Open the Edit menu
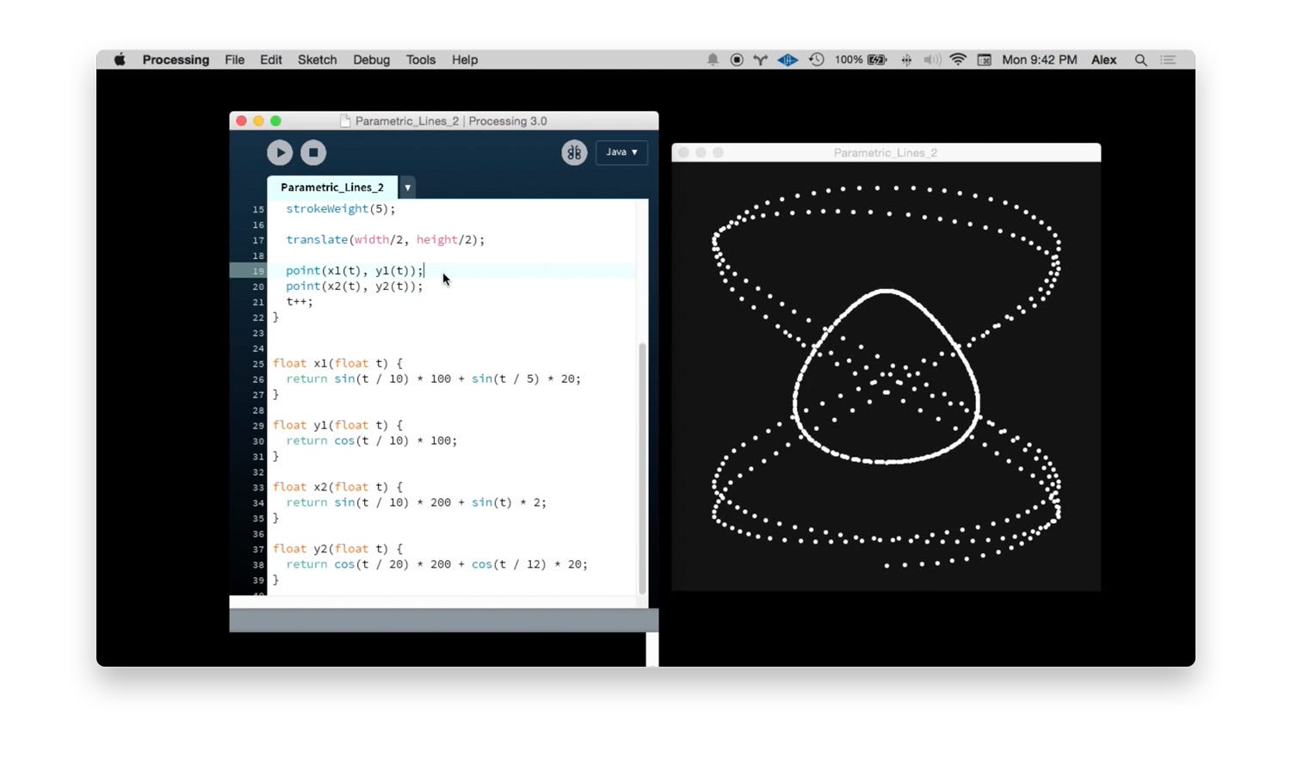1291x763 pixels. pos(271,59)
